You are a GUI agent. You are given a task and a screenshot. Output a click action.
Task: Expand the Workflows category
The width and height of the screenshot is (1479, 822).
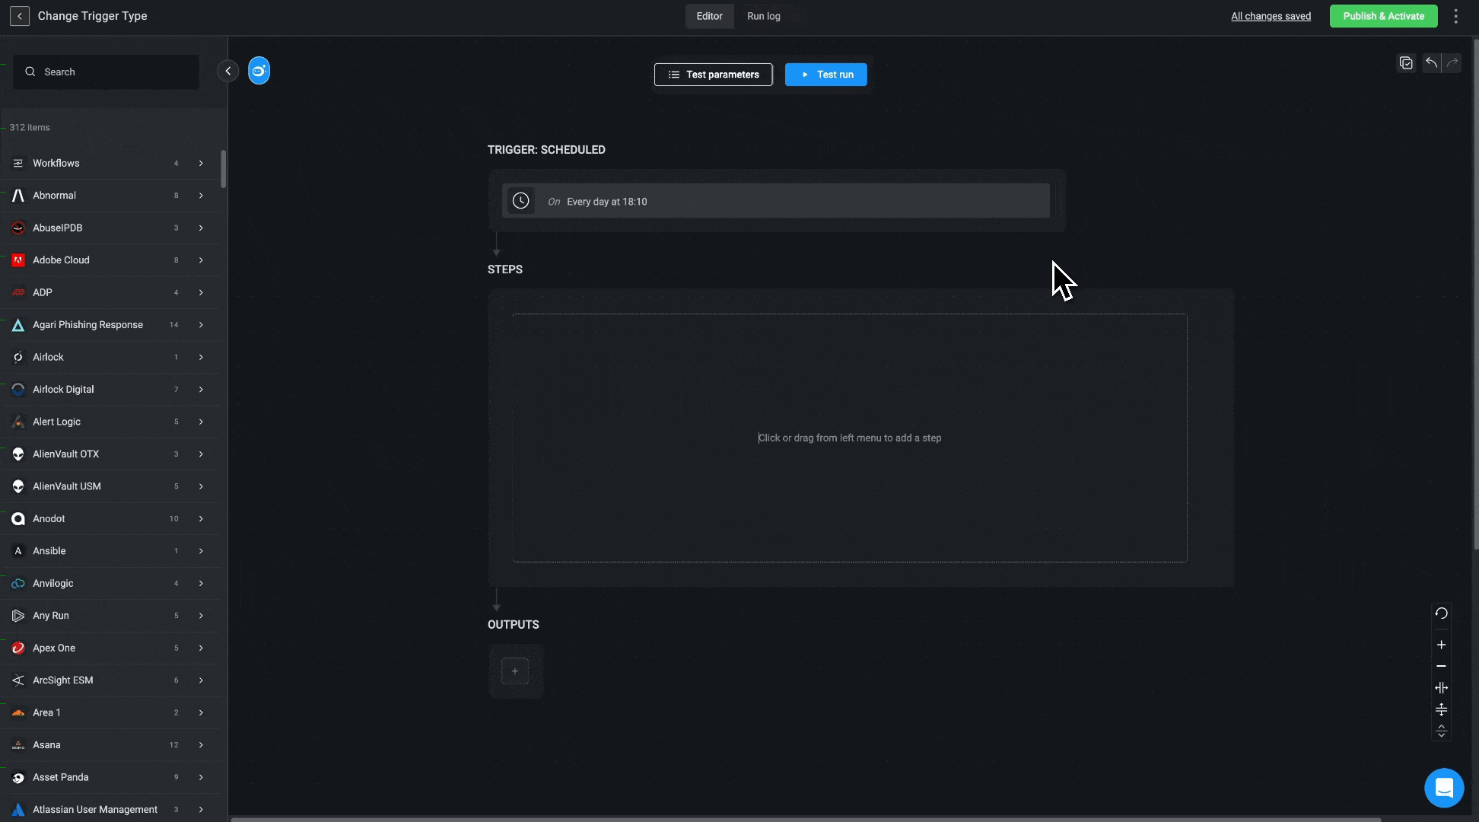[x=201, y=164]
